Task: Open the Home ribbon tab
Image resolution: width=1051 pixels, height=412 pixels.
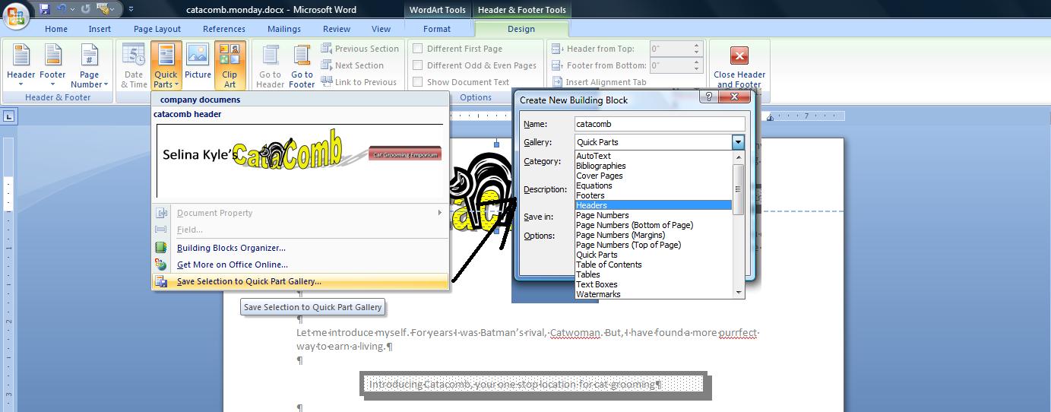Action: click(56, 29)
